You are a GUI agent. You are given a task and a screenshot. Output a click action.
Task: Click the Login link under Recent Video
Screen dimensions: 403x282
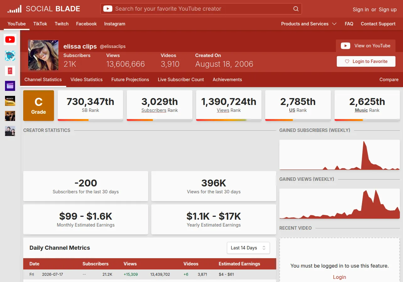(339, 277)
